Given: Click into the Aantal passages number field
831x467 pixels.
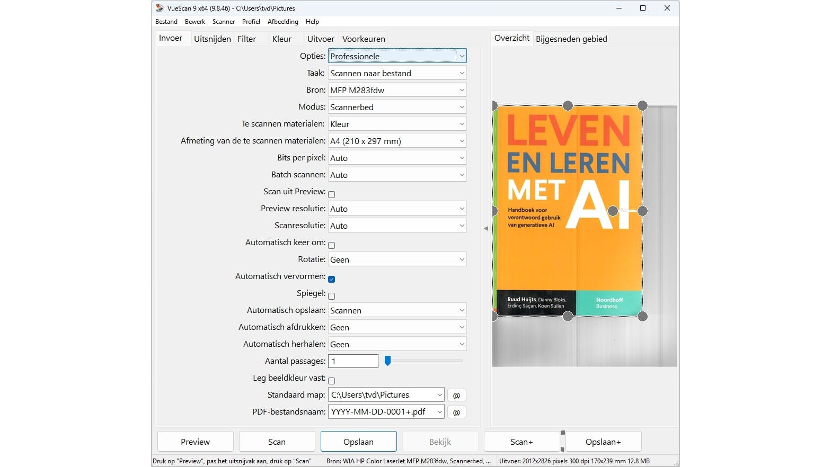Looking at the screenshot, I should coord(353,361).
